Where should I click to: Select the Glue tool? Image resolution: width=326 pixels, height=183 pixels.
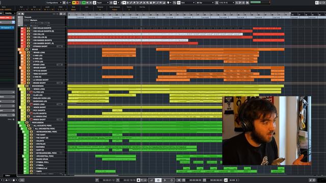point(141,3)
